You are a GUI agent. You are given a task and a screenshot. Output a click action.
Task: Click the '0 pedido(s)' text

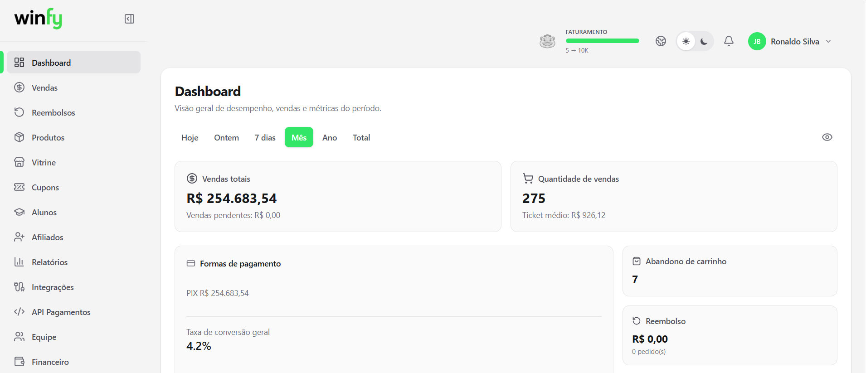click(x=649, y=352)
